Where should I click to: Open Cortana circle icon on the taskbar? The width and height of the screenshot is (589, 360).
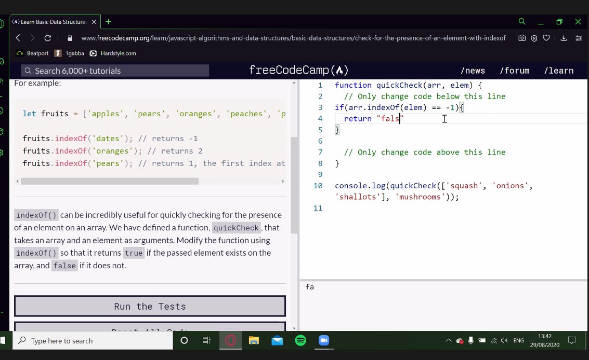click(184, 340)
